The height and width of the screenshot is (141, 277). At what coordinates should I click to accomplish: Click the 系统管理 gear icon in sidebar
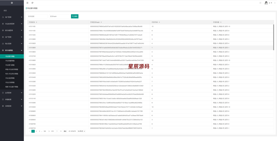pyautogui.click(x=3, y=106)
